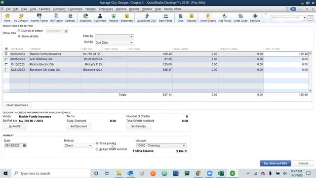316x178 pixels.
Task: Open the Docs icon
Action: (181, 18)
